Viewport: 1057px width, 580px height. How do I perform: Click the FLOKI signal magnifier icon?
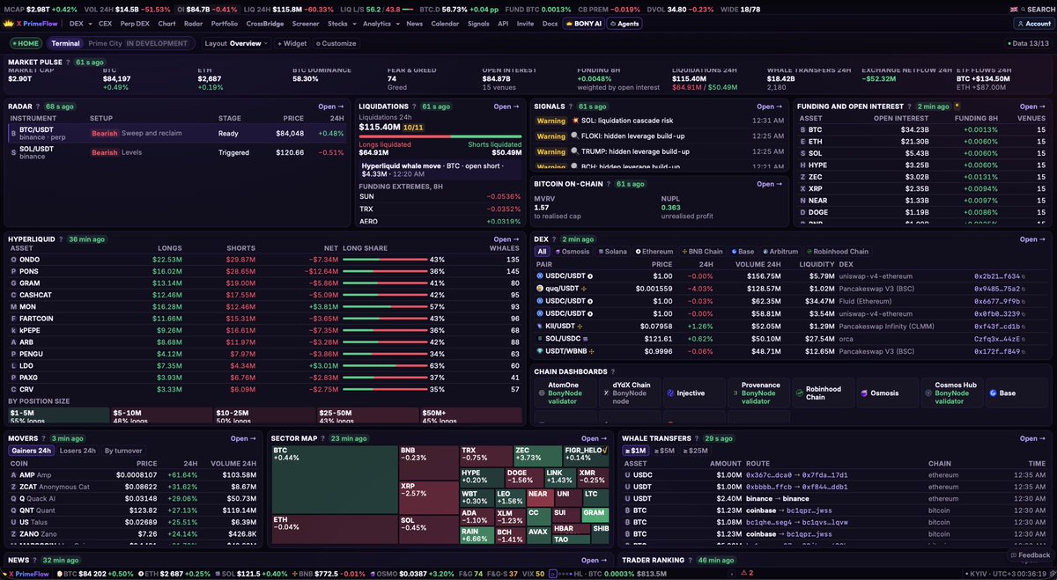click(575, 136)
